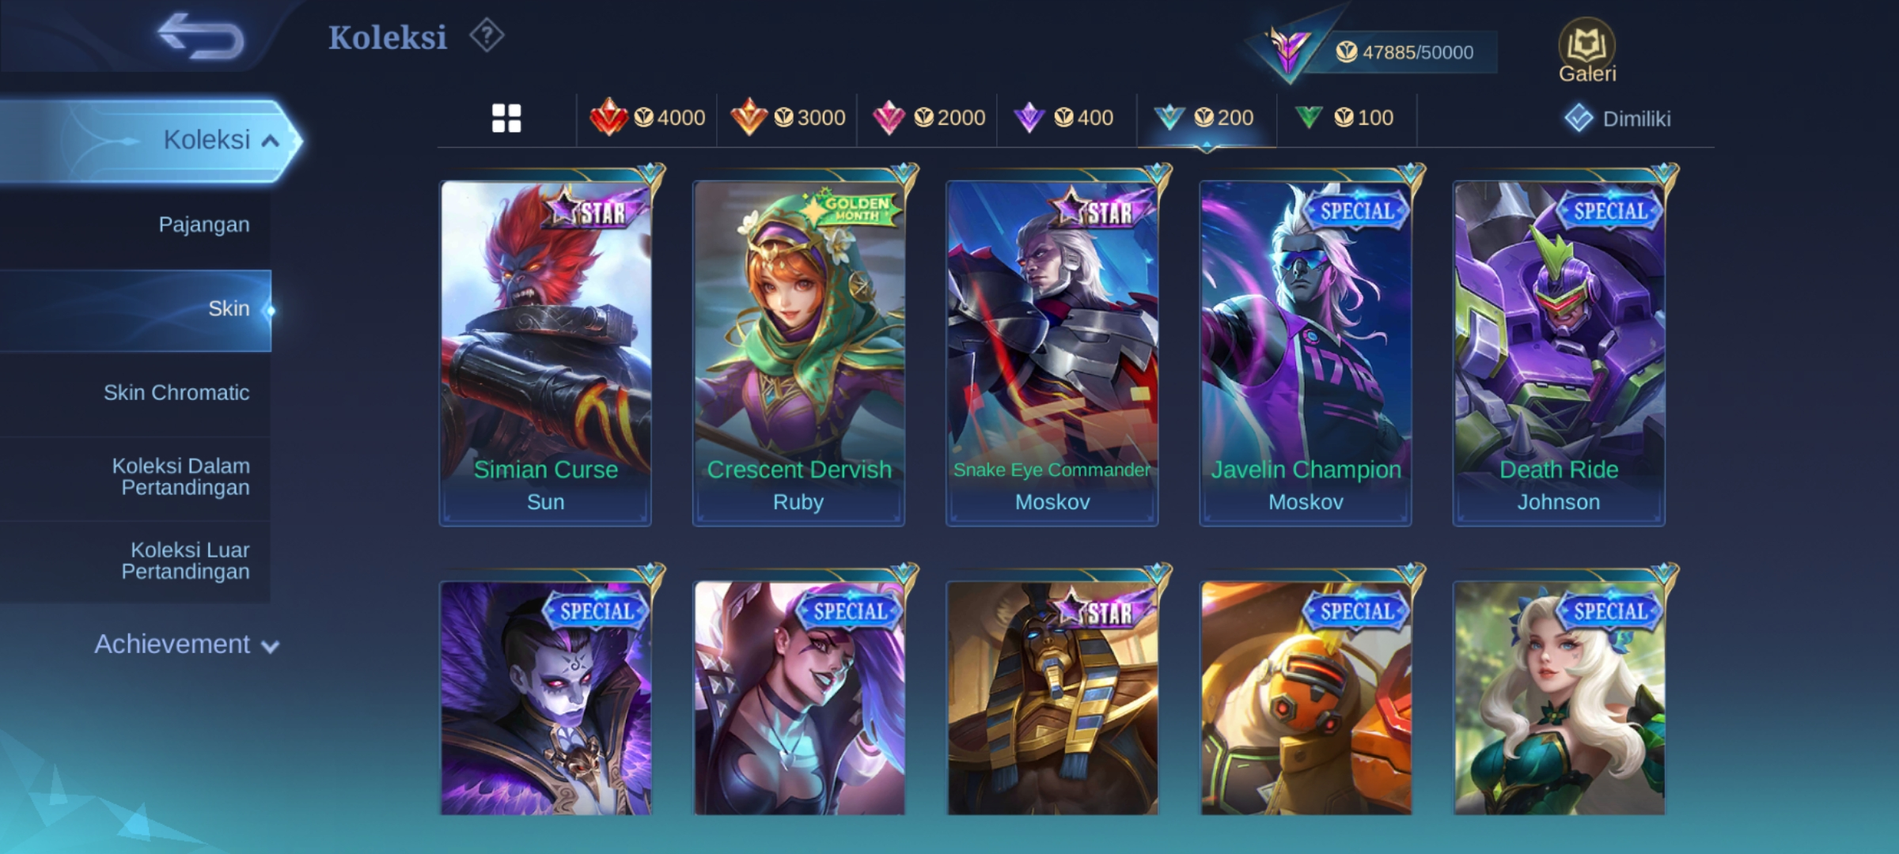
Task: Show all skins via grid icon
Action: [506, 119]
